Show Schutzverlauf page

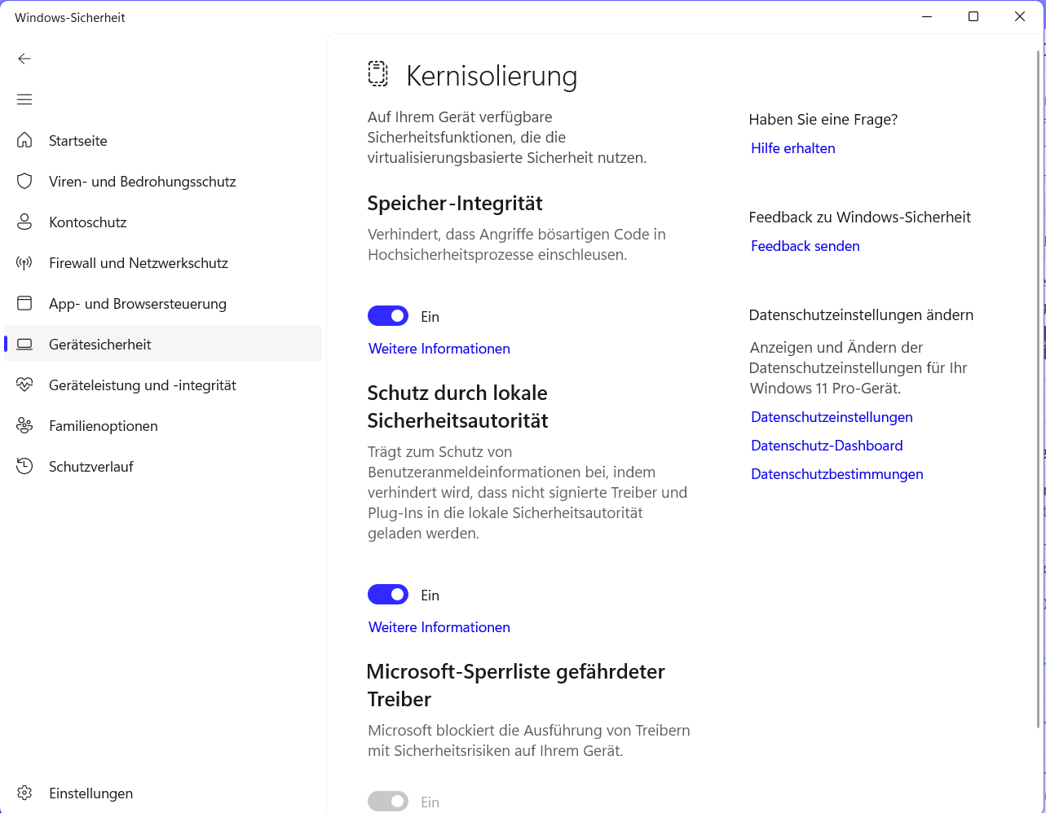click(x=163, y=466)
